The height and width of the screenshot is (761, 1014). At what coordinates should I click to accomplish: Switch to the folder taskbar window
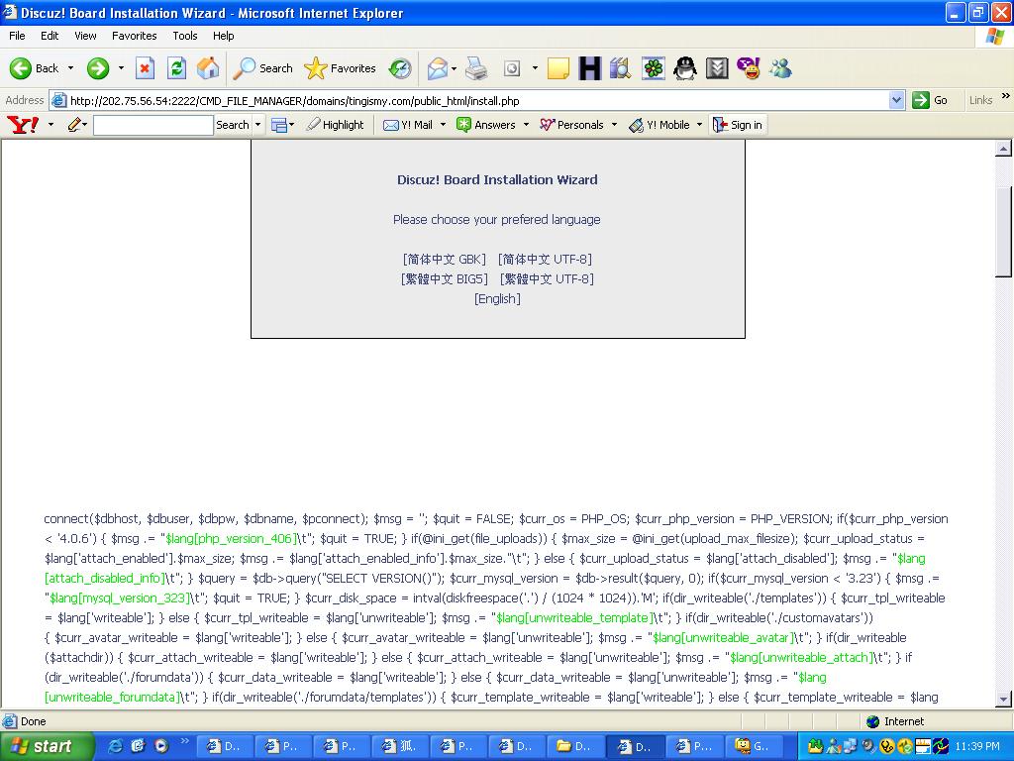[576, 746]
